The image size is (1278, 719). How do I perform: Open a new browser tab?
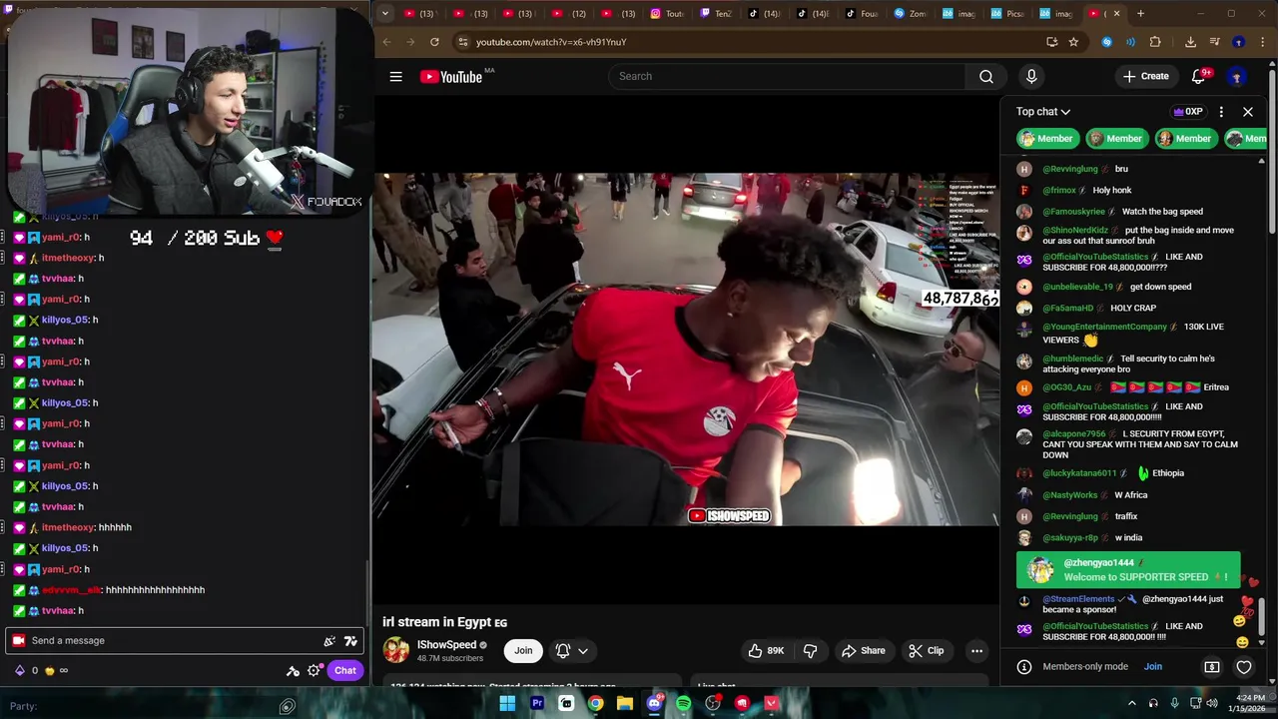tap(1140, 14)
